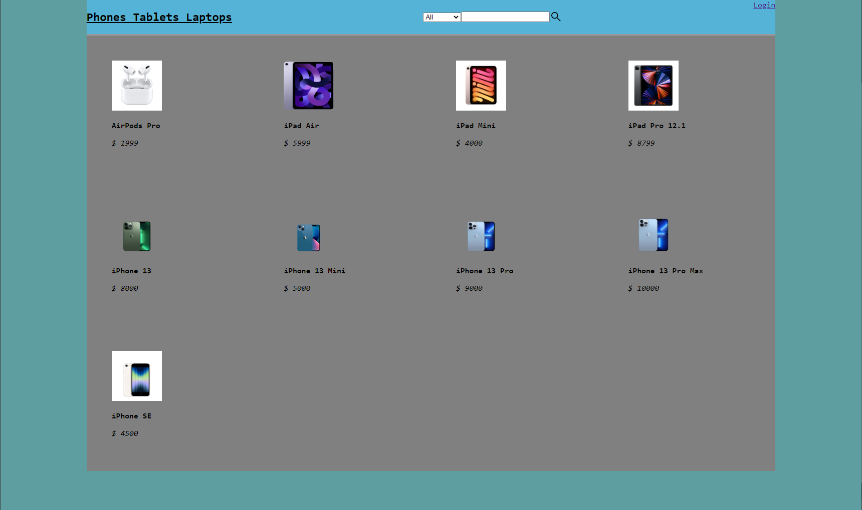Image resolution: width=862 pixels, height=510 pixels.
Task: Click the magnifying glass search icon
Action: click(x=556, y=17)
